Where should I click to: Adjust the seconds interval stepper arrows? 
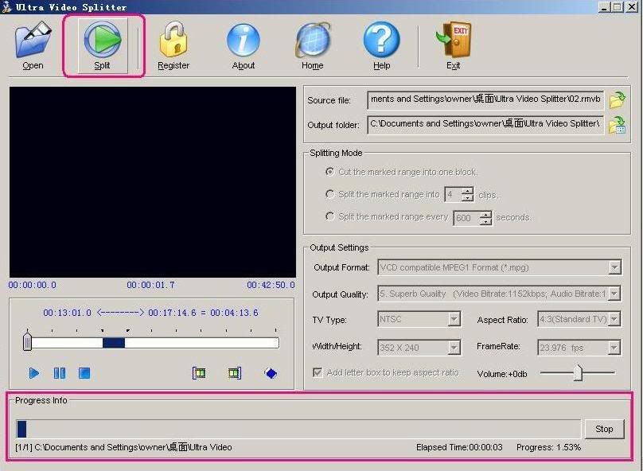485,218
